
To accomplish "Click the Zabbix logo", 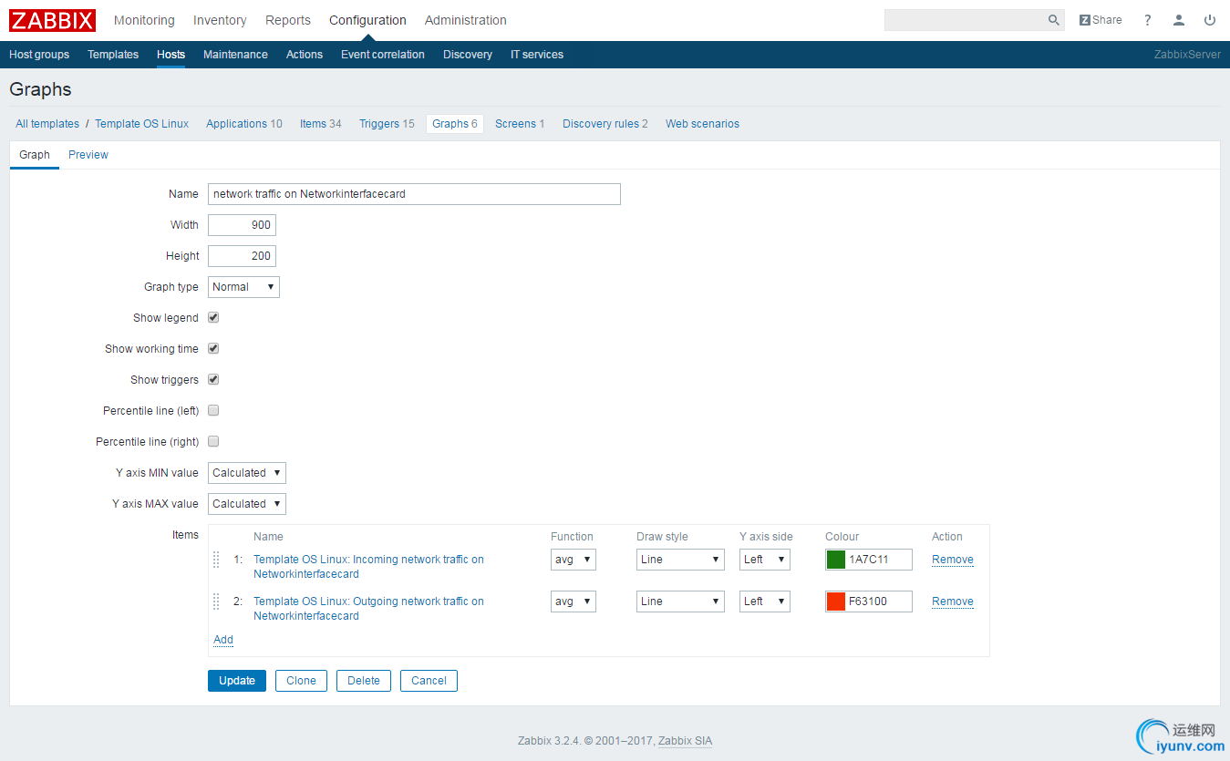I will click(x=53, y=20).
